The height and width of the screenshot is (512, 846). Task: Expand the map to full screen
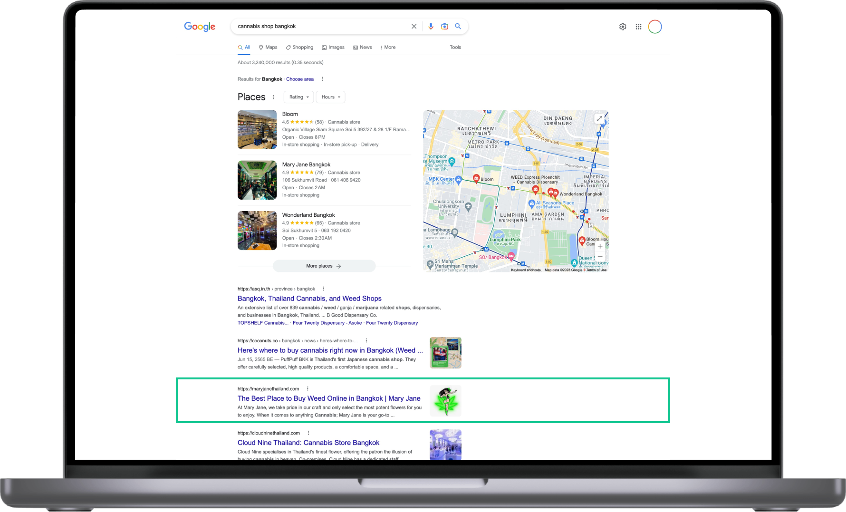tap(599, 119)
